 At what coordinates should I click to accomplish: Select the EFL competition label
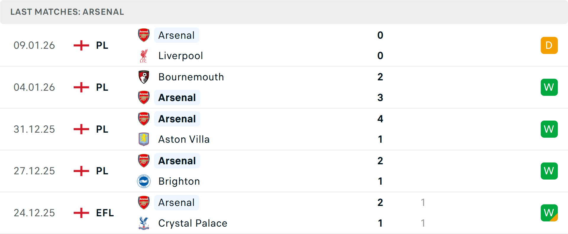pyautogui.click(x=105, y=213)
